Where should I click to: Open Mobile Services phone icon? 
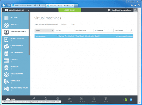(6, 39)
